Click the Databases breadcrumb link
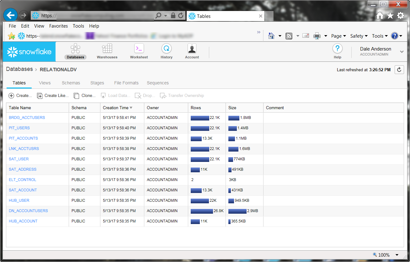410x262 pixels. (19, 69)
